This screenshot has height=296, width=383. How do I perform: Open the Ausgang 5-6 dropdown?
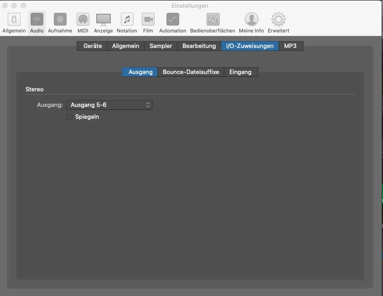(x=109, y=105)
